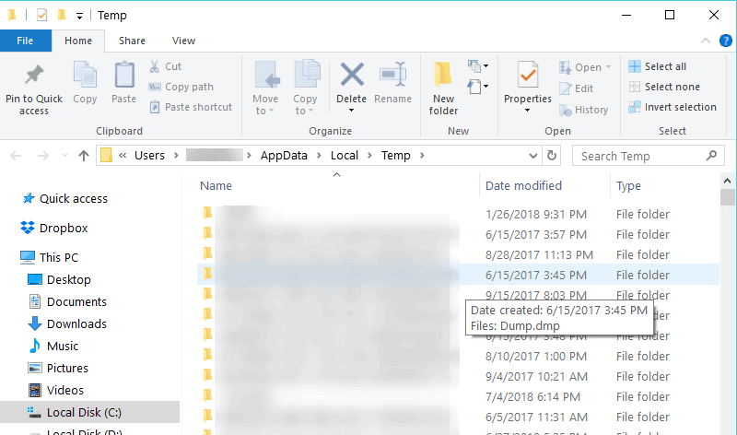Click the Copy ribbon icon

[85, 76]
